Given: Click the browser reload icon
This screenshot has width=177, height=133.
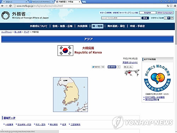Looking at the screenshot, I should tap(10, 6).
